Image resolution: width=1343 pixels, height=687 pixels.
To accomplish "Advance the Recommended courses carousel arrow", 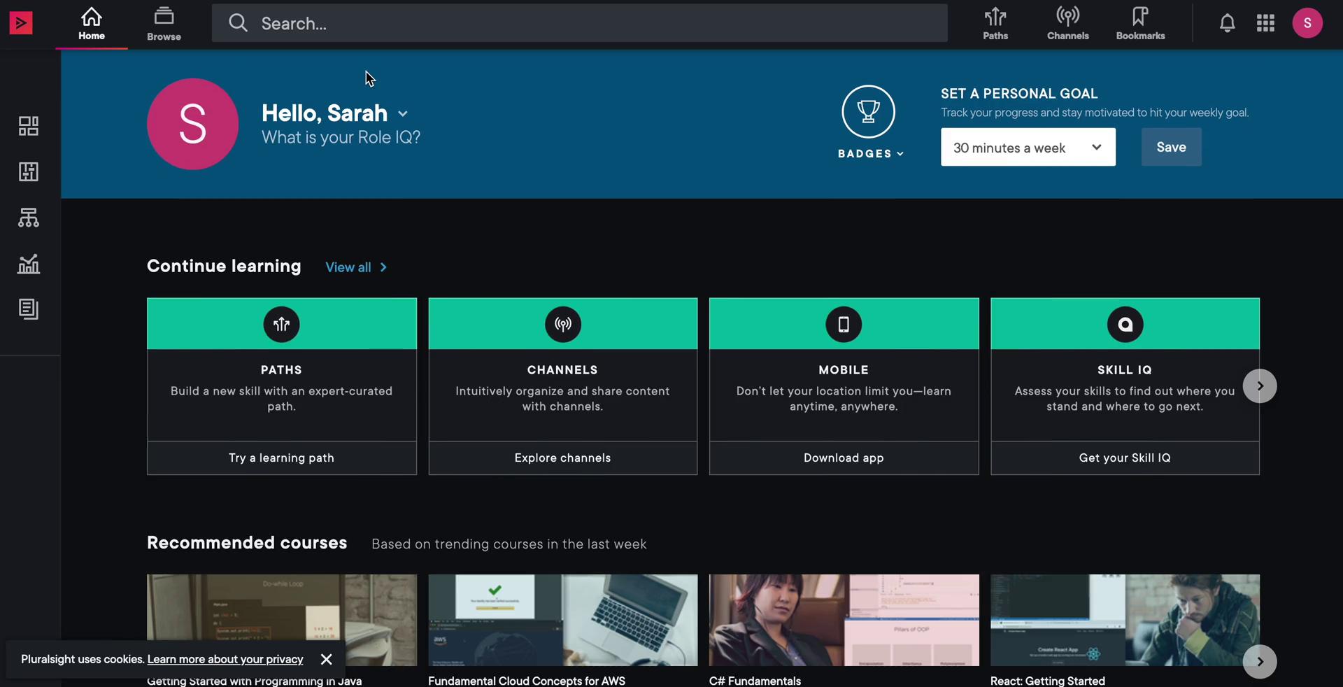I will pos(1260,662).
